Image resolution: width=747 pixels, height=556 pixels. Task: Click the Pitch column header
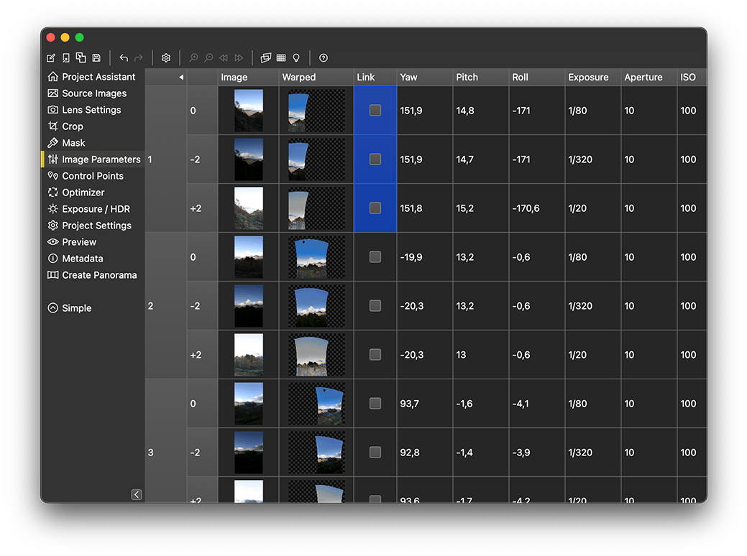481,77
